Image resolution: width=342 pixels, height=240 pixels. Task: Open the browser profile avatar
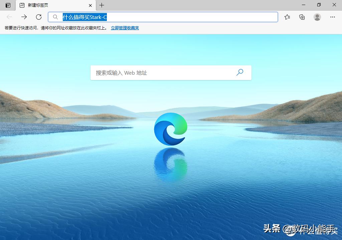click(317, 17)
